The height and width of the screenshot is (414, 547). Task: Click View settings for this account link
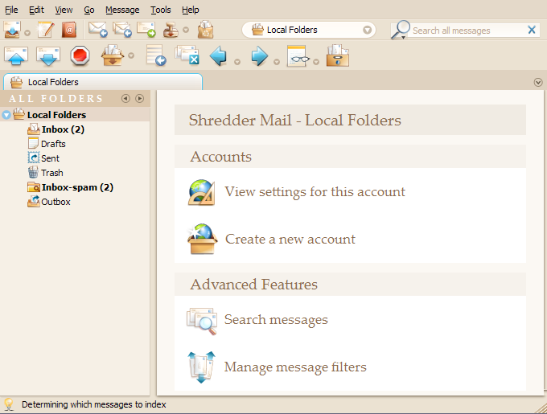[315, 191]
